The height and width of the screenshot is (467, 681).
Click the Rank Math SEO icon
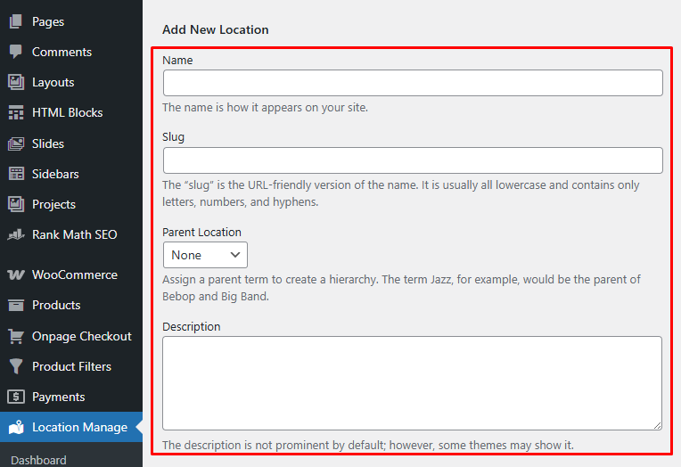point(16,235)
